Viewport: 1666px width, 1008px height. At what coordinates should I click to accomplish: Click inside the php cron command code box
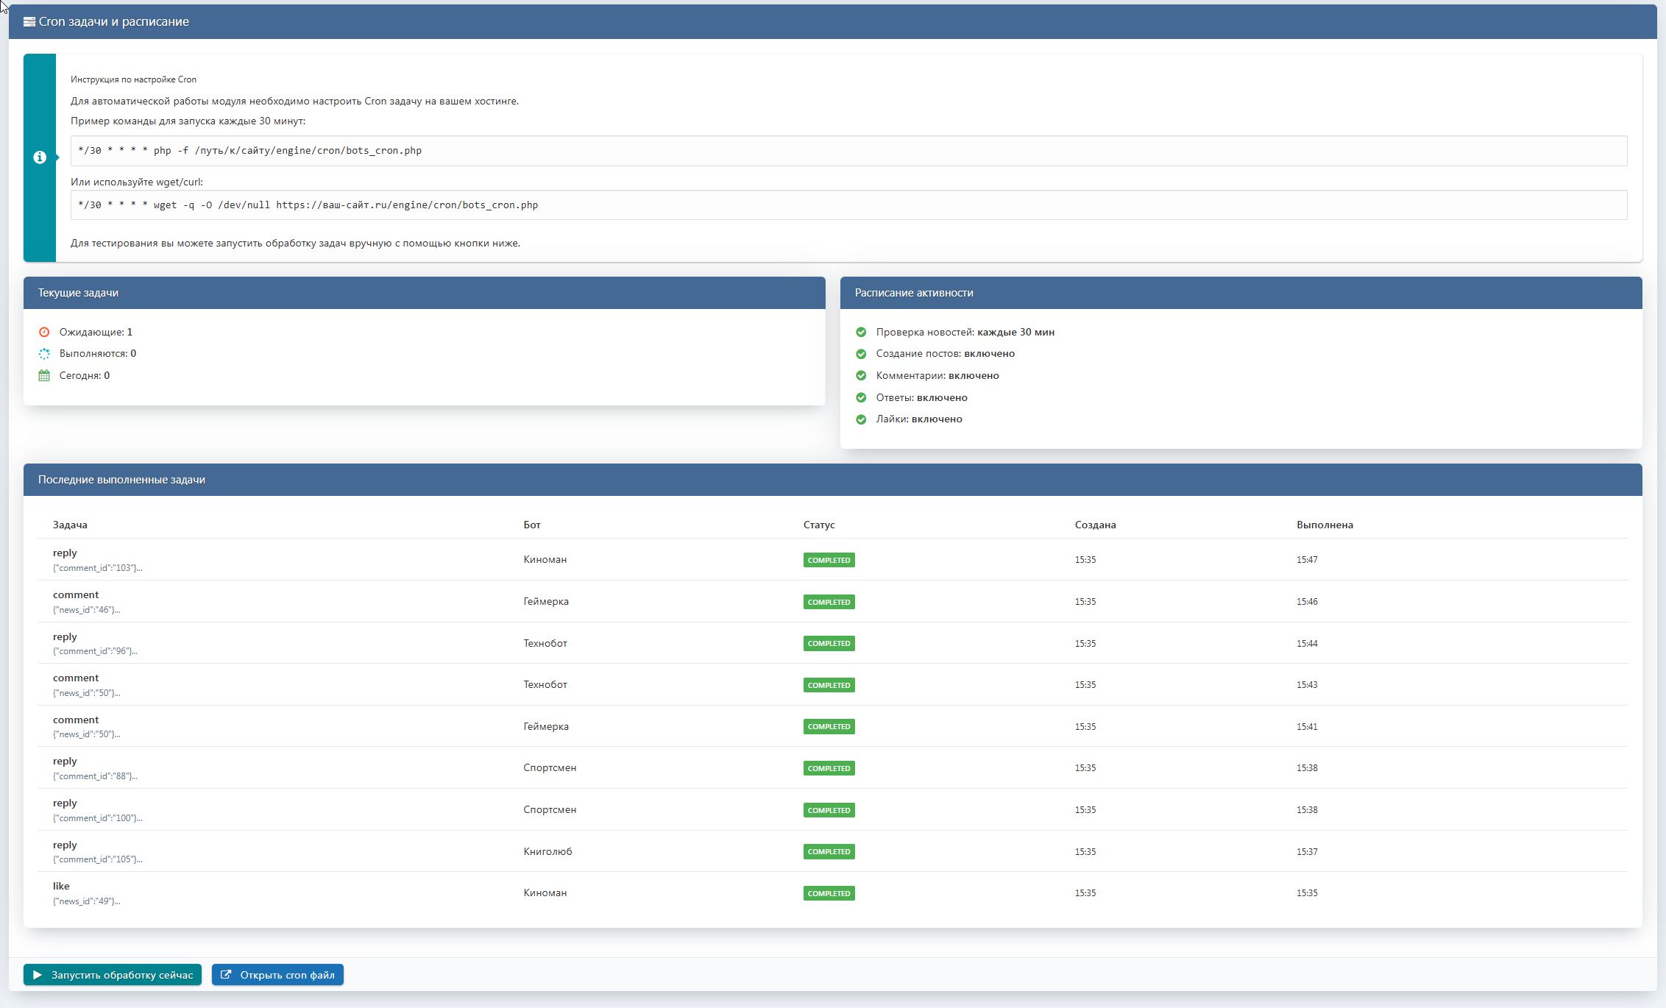(x=848, y=151)
